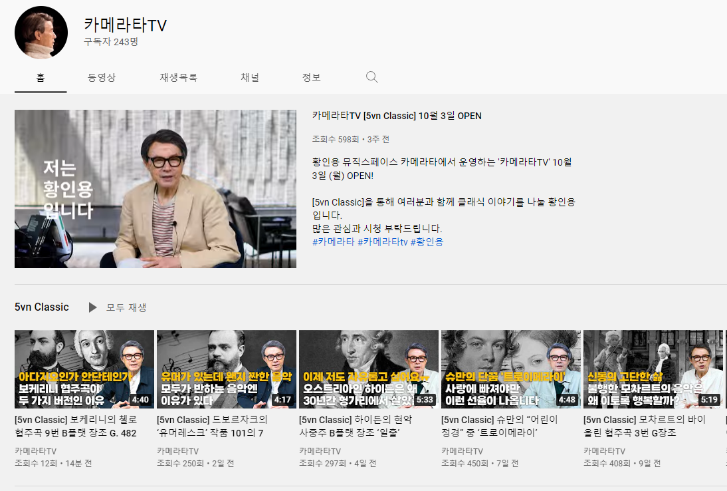Go to the 채널 tab
The height and width of the screenshot is (491, 727).
(250, 77)
